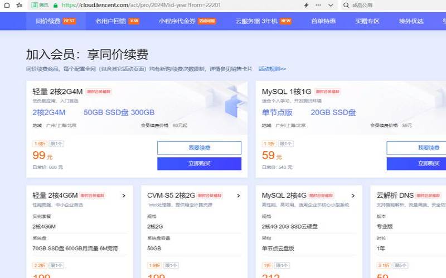Click the member badge next to MySQL 1核1G
This screenshot has width=446, height=278.
[327, 92]
